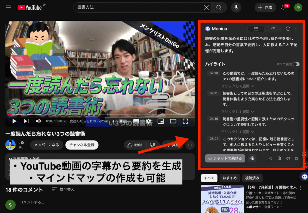The image size is (308, 213).
Task: Open the channel avatar under the title
Action: point(11,145)
